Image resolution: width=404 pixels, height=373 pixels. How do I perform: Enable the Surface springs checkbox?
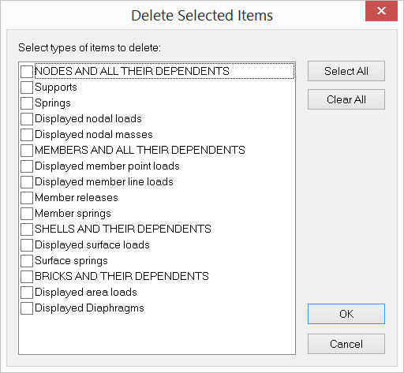click(x=27, y=261)
